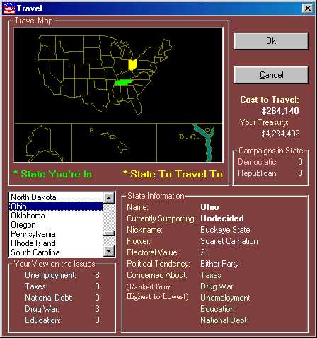This screenshot has height=338, width=317.
Task: Click the state list scroll-down arrow
Action: tap(109, 251)
